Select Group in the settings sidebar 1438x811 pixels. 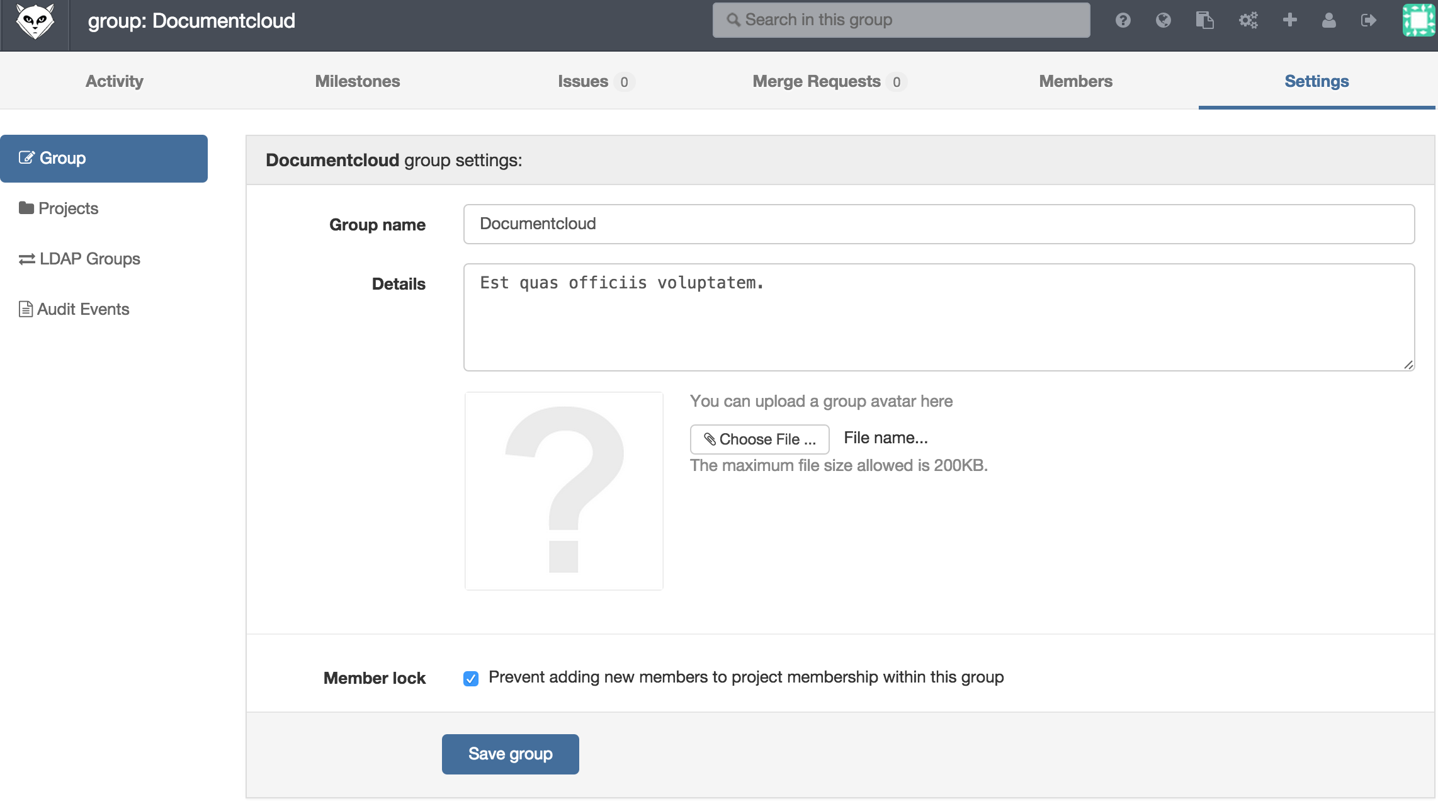[104, 159]
